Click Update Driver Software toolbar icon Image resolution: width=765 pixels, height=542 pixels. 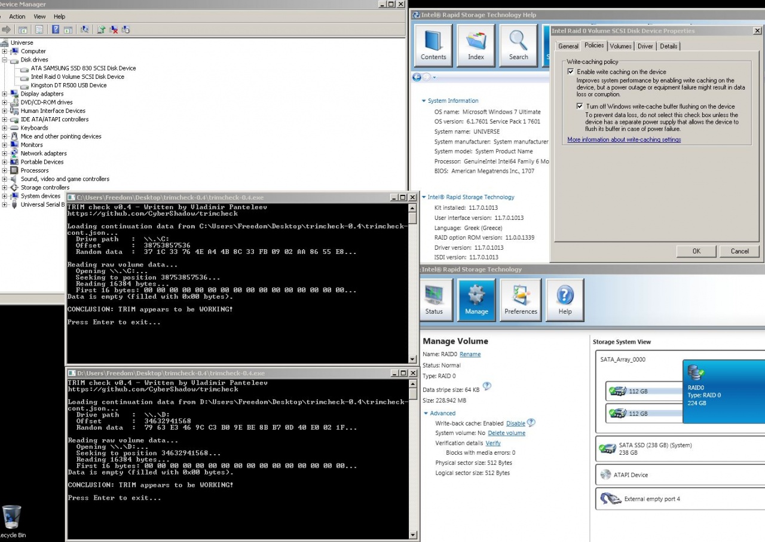pos(101,29)
